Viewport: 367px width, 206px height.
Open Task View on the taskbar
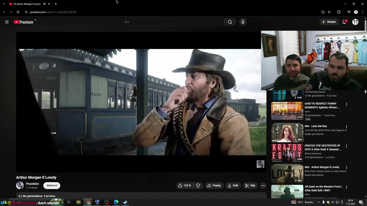69,202
